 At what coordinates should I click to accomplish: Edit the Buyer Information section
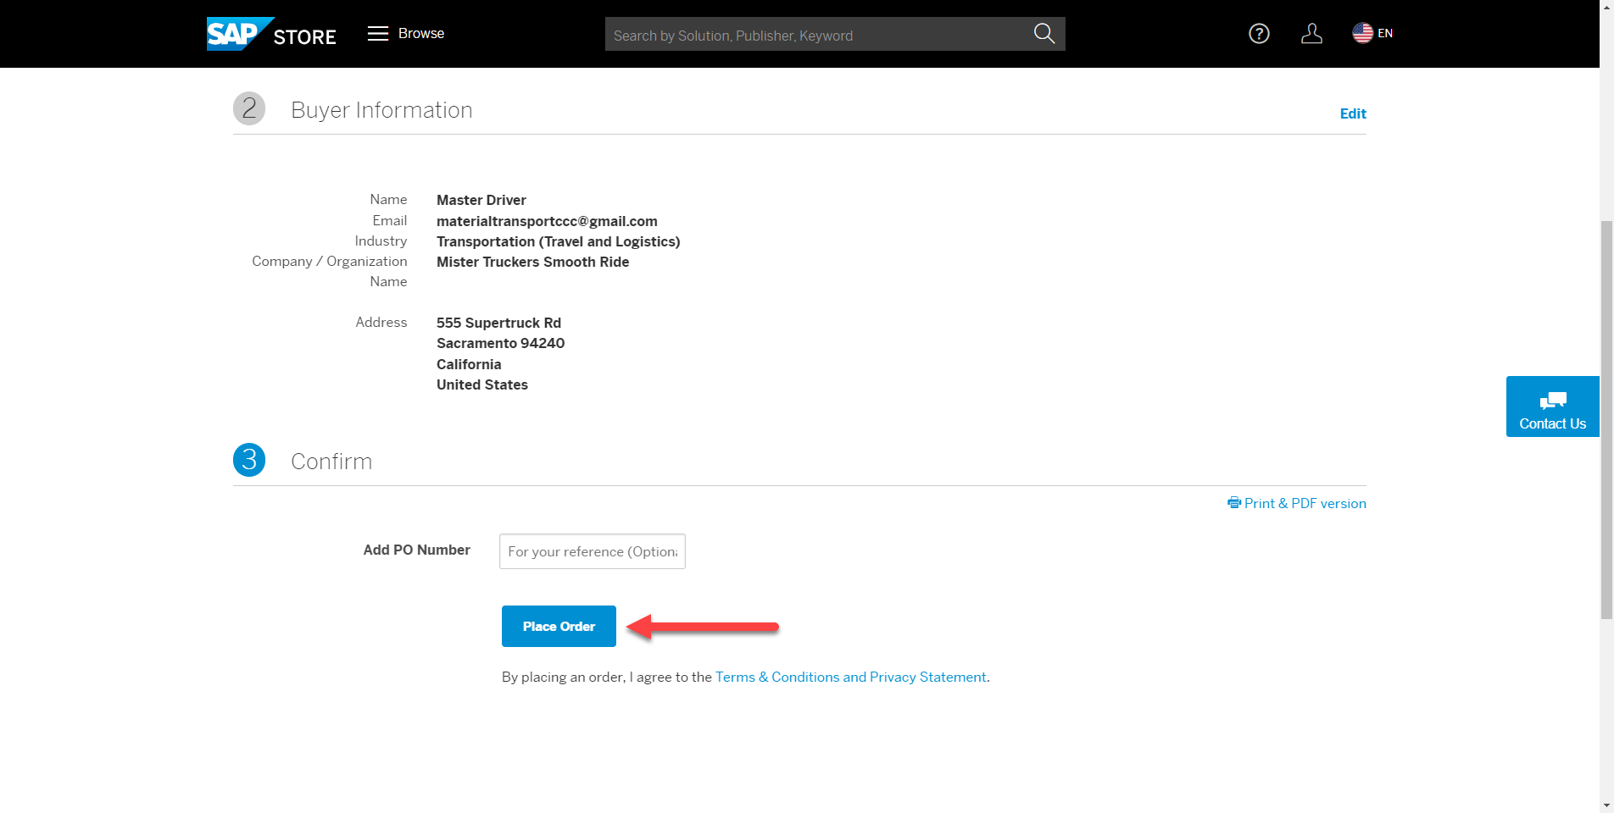point(1353,113)
